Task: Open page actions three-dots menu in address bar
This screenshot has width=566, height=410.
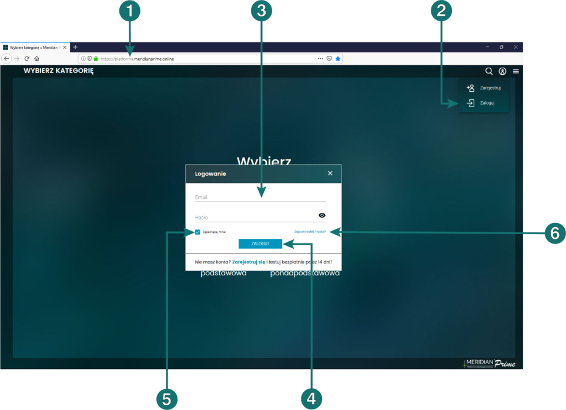Action: click(320, 58)
